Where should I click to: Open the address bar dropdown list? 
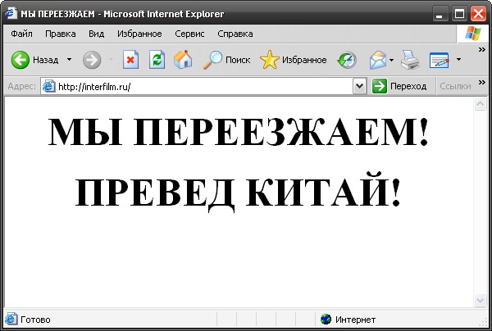(x=360, y=86)
